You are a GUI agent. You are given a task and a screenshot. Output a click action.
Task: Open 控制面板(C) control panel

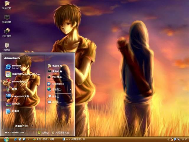point(56,84)
